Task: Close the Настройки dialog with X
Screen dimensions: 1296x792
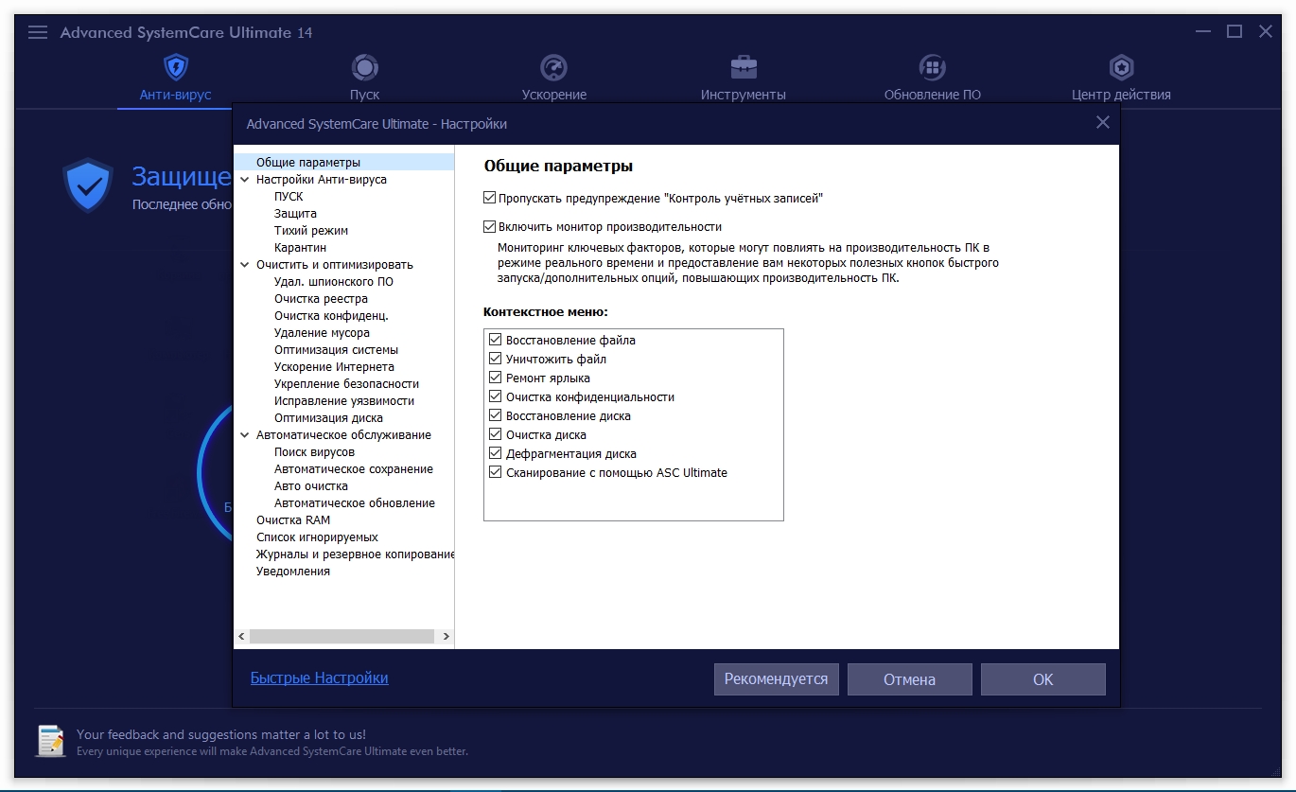Action: [1102, 122]
